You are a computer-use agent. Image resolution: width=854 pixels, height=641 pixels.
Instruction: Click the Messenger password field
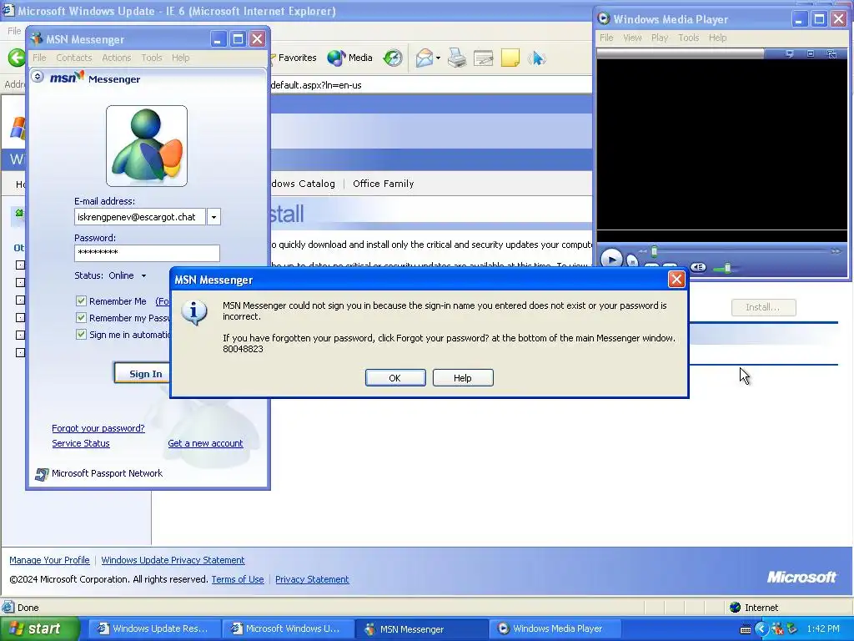[x=147, y=253]
